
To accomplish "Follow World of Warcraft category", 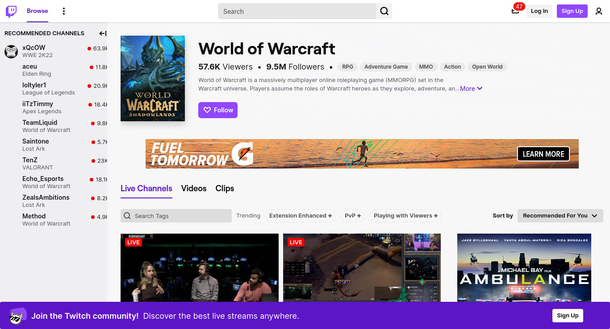I will click(x=218, y=110).
